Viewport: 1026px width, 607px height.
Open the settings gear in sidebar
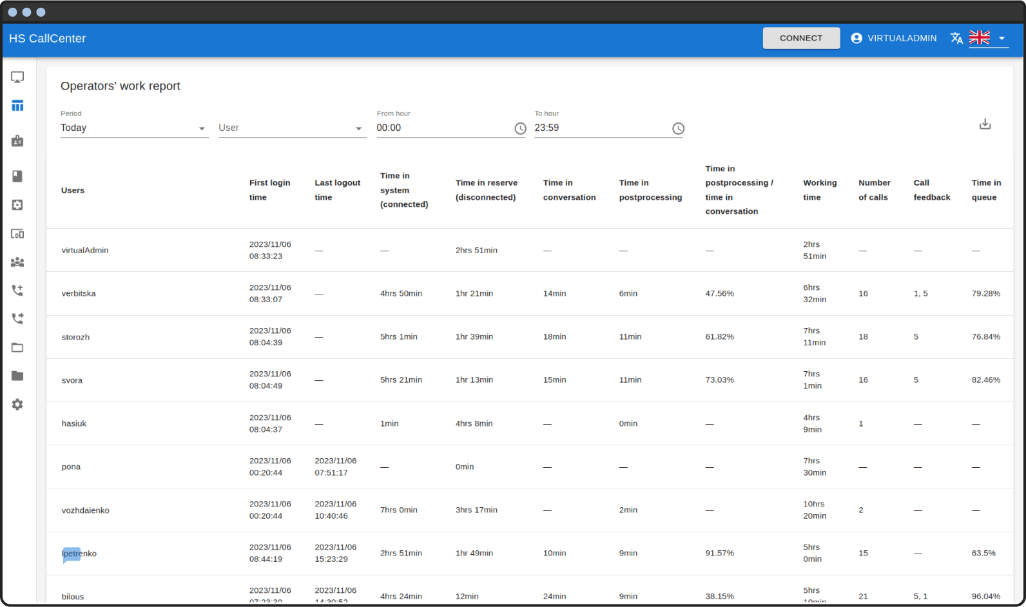tap(17, 405)
